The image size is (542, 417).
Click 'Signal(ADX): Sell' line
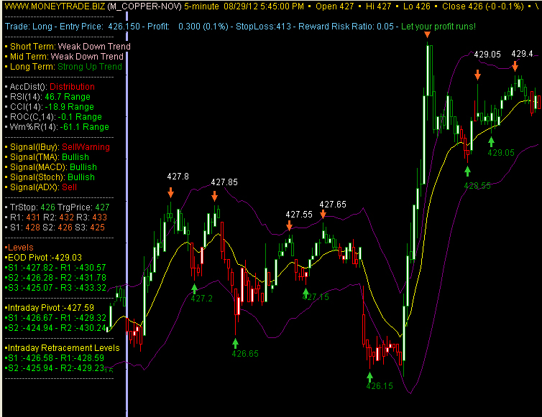(41, 187)
